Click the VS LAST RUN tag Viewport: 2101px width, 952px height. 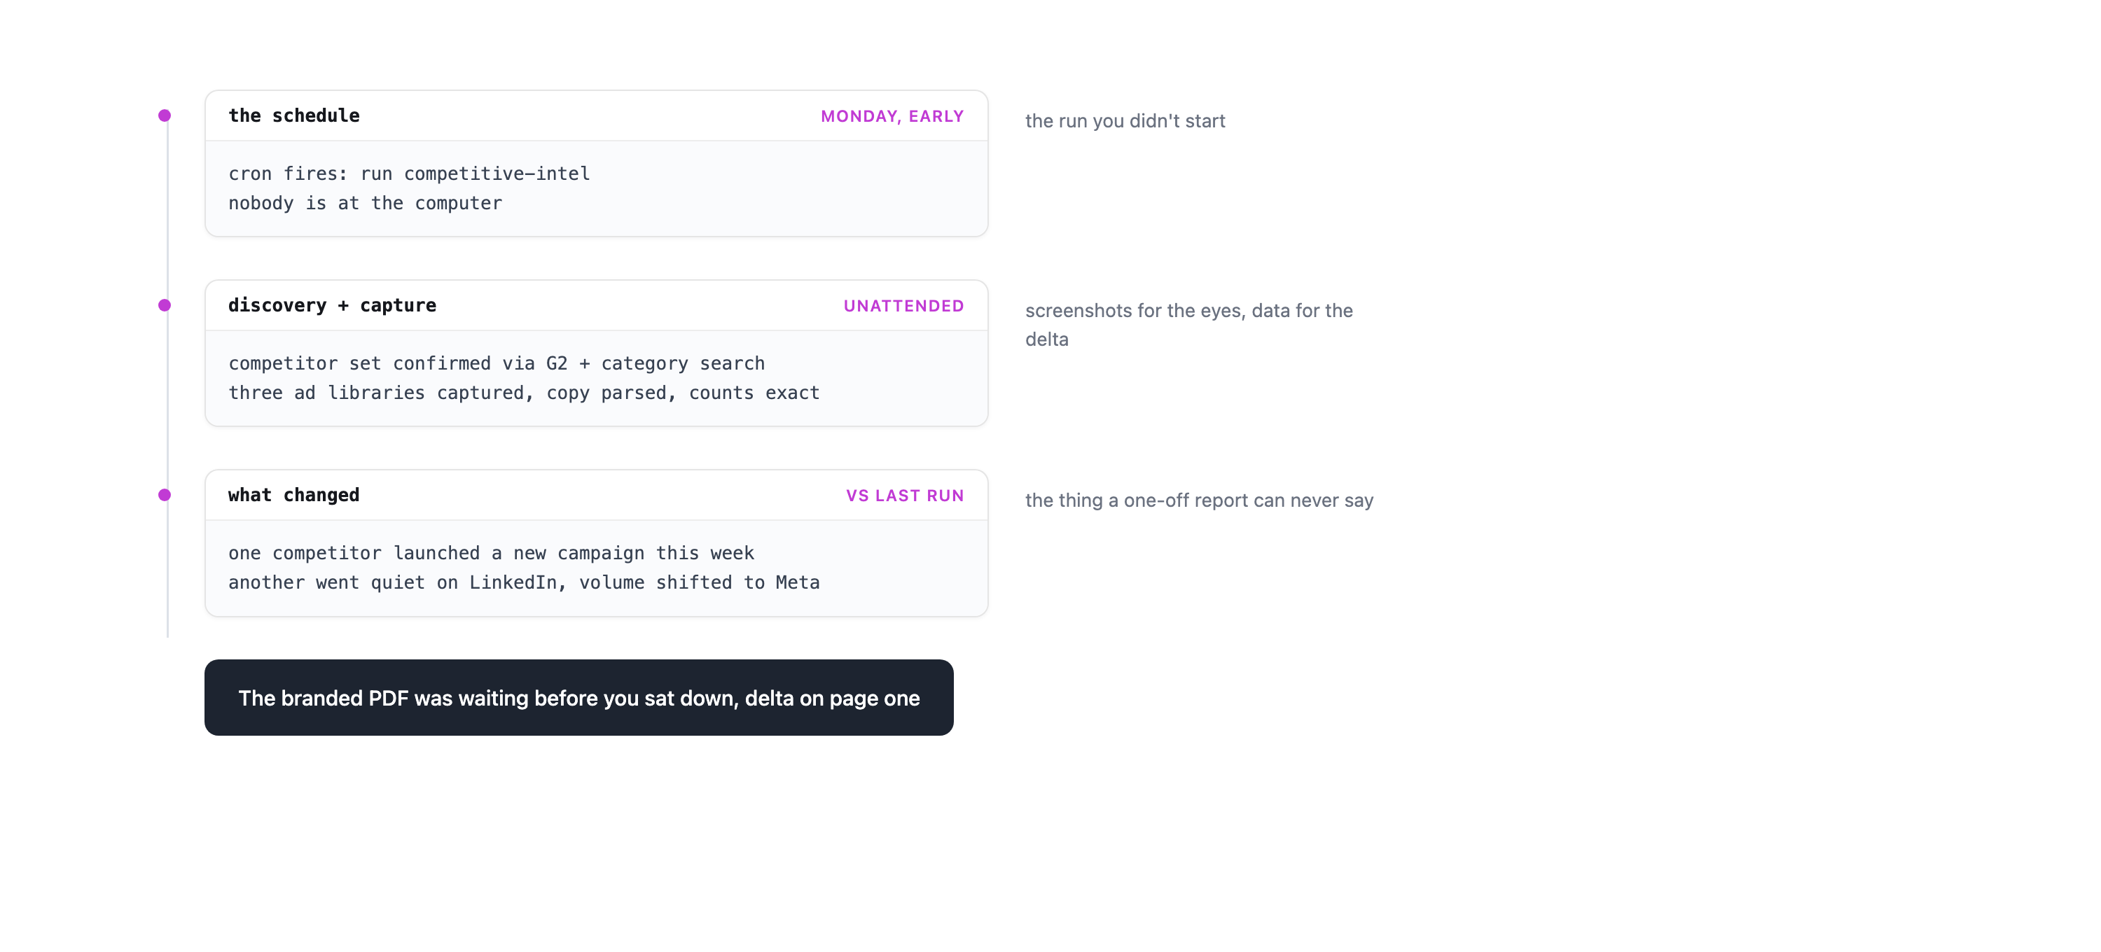(905, 496)
